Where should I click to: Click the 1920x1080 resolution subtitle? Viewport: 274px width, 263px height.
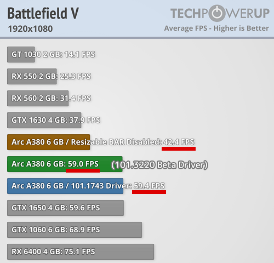(30, 29)
